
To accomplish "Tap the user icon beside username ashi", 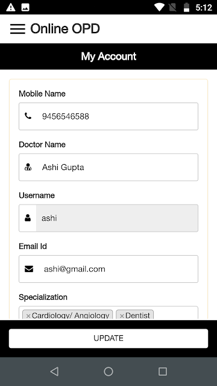I will (28, 218).
